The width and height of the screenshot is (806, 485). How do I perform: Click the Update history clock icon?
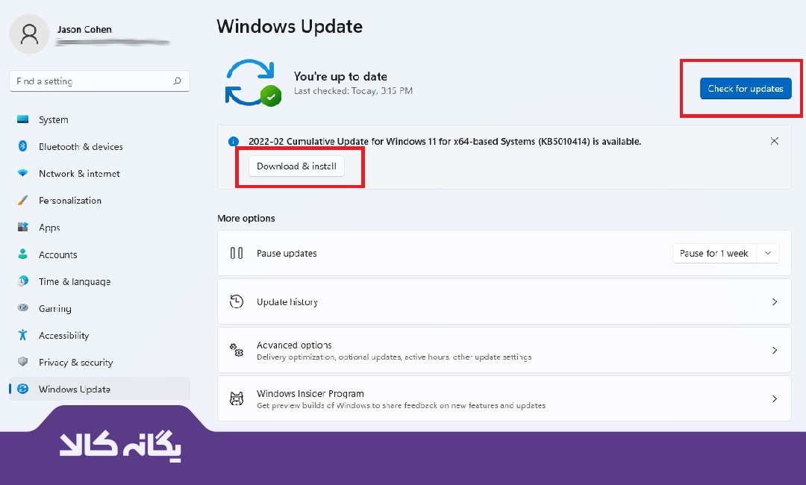click(x=237, y=301)
